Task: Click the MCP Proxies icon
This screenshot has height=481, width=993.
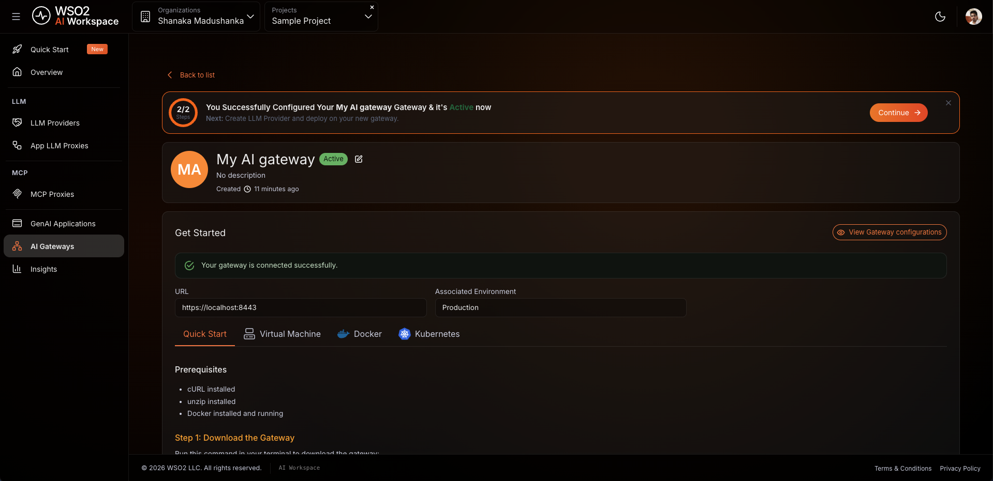Action: [x=17, y=194]
